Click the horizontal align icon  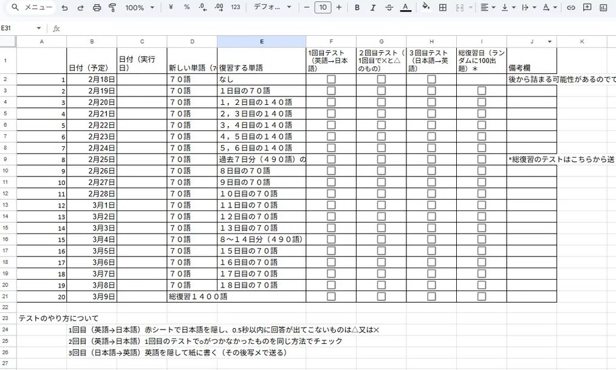(484, 7)
